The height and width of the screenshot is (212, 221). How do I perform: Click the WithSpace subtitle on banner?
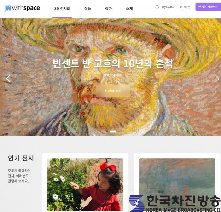point(113,75)
